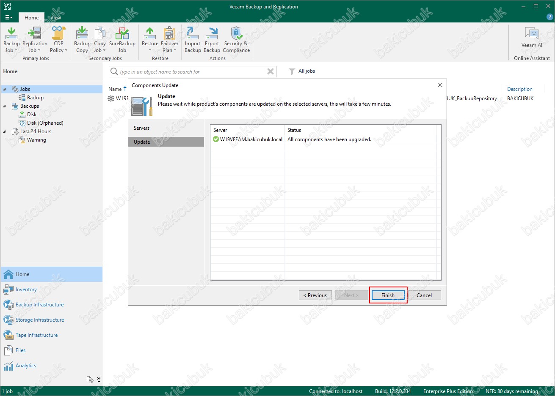Switch to the Home ribbon tab
555x396 pixels.
pyautogui.click(x=31, y=17)
